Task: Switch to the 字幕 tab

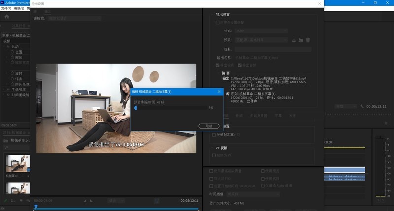Action: pos(278,116)
